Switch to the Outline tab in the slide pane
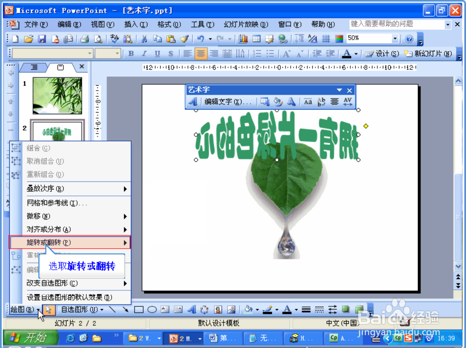Viewport: 466px width, 348px height. coord(34,67)
